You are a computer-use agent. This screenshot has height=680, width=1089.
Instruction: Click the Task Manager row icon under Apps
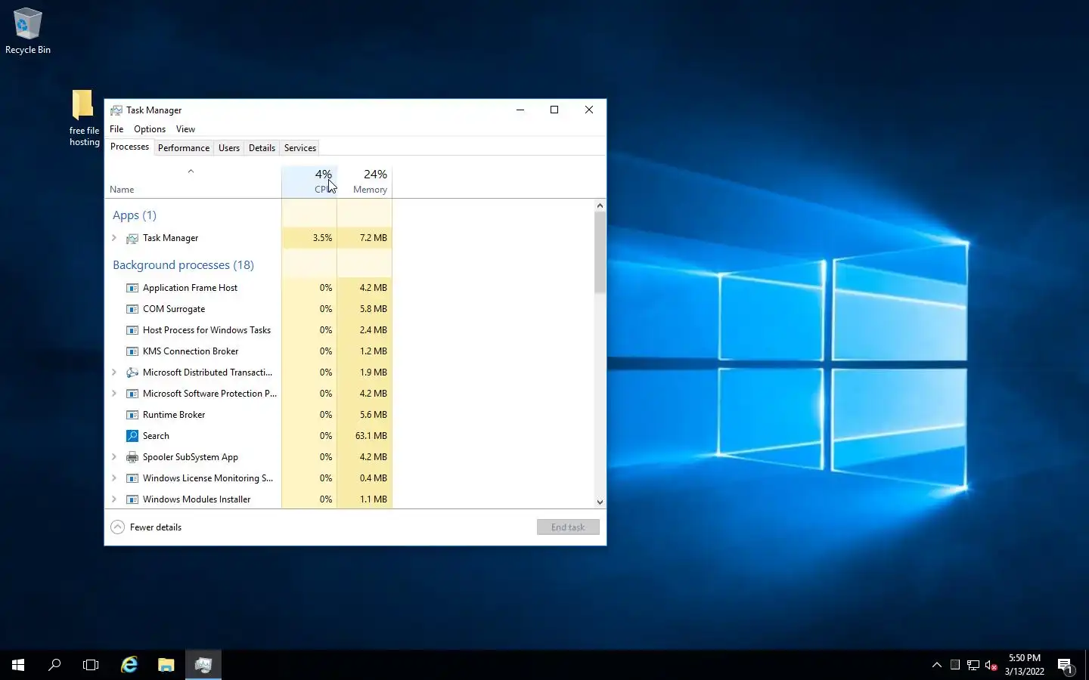click(x=132, y=238)
